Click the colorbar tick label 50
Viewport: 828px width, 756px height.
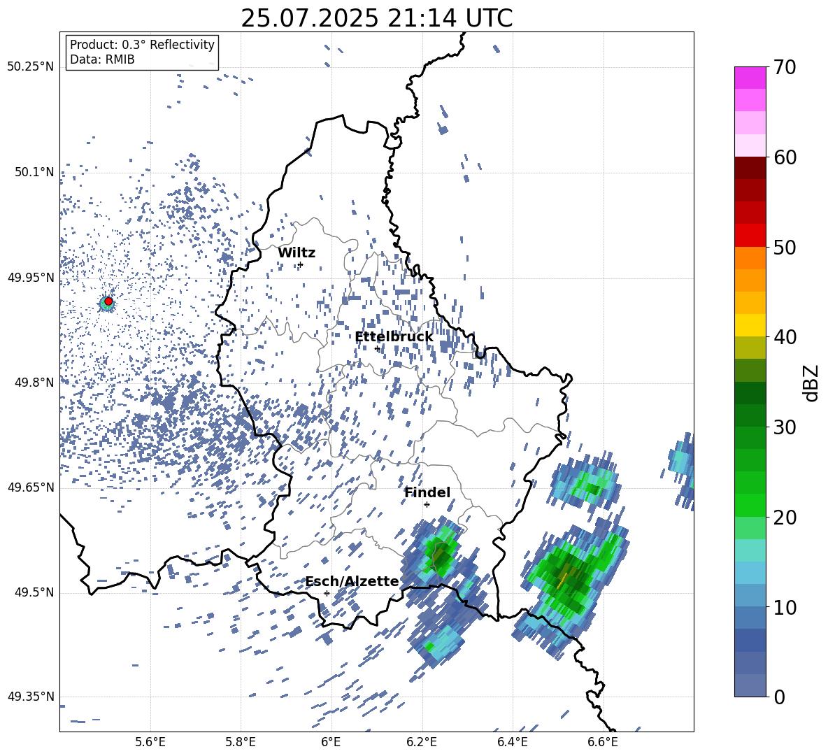(785, 248)
